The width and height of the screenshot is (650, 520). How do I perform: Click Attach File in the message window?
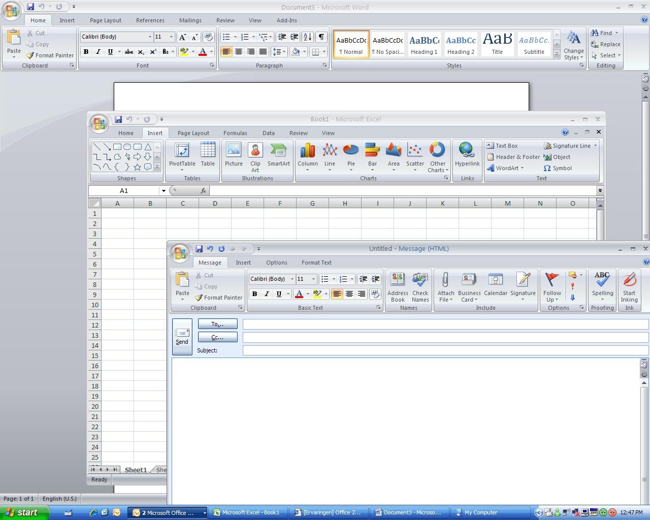[446, 287]
